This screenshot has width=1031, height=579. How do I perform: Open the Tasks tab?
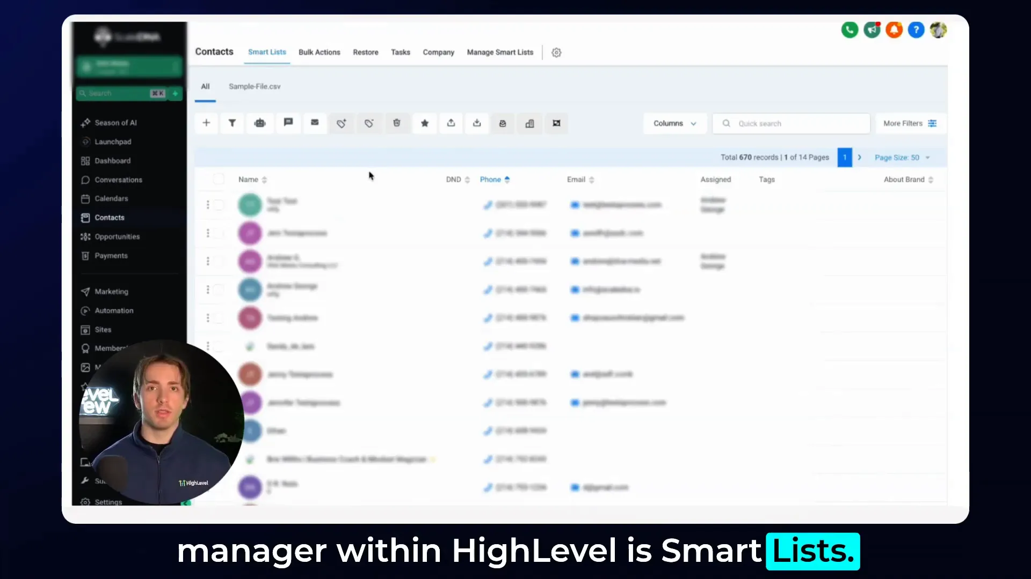pyautogui.click(x=401, y=53)
